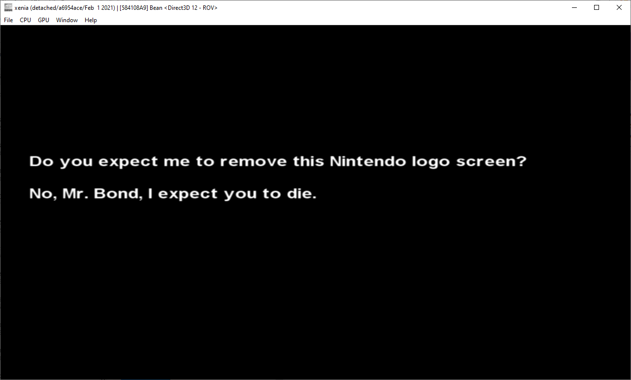Click the game name 'Bean' in title bar
Screen dimensions: 631x380
[x=156, y=8]
